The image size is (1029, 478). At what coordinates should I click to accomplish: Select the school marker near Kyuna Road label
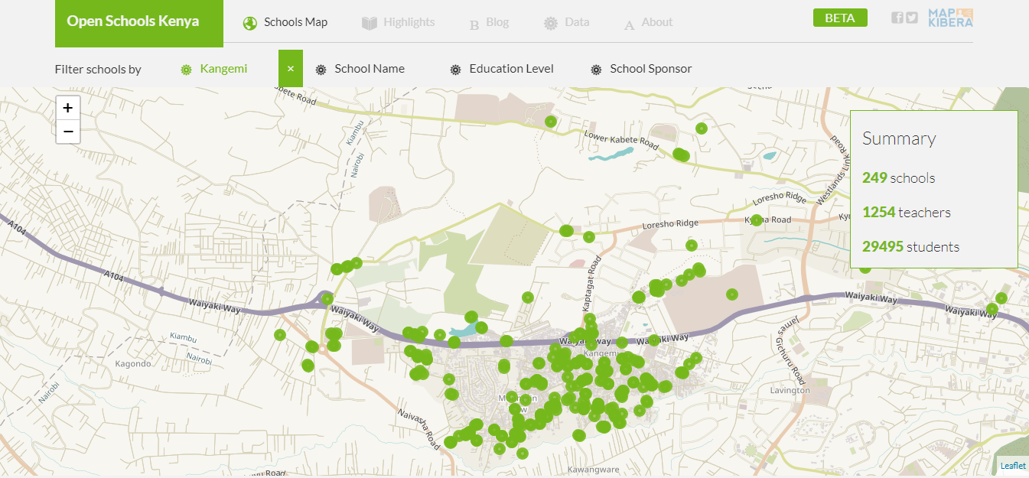[757, 220]
